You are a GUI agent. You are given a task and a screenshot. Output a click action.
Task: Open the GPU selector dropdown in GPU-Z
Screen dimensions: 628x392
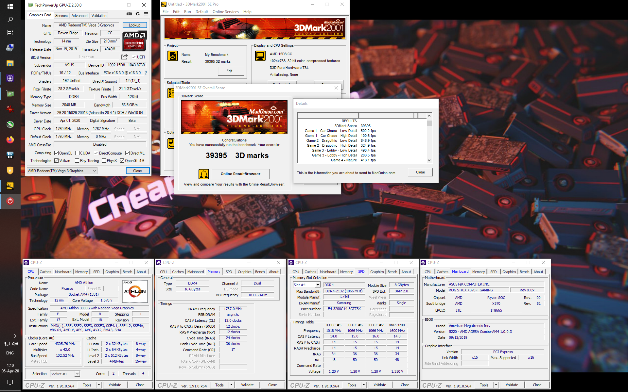click(x=62, y=171)
